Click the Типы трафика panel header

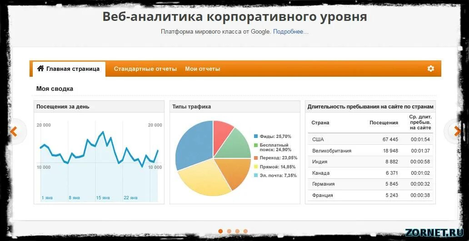pyautogui.click(x=235, y=107)
